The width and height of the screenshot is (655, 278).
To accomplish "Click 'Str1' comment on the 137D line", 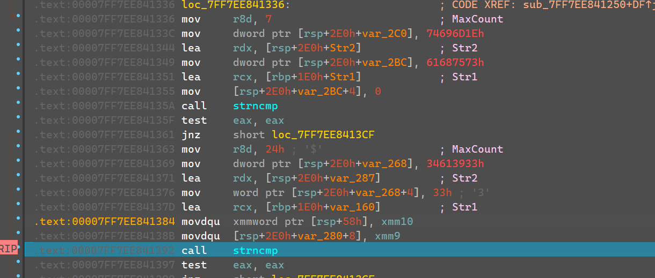I will [464, 207].
